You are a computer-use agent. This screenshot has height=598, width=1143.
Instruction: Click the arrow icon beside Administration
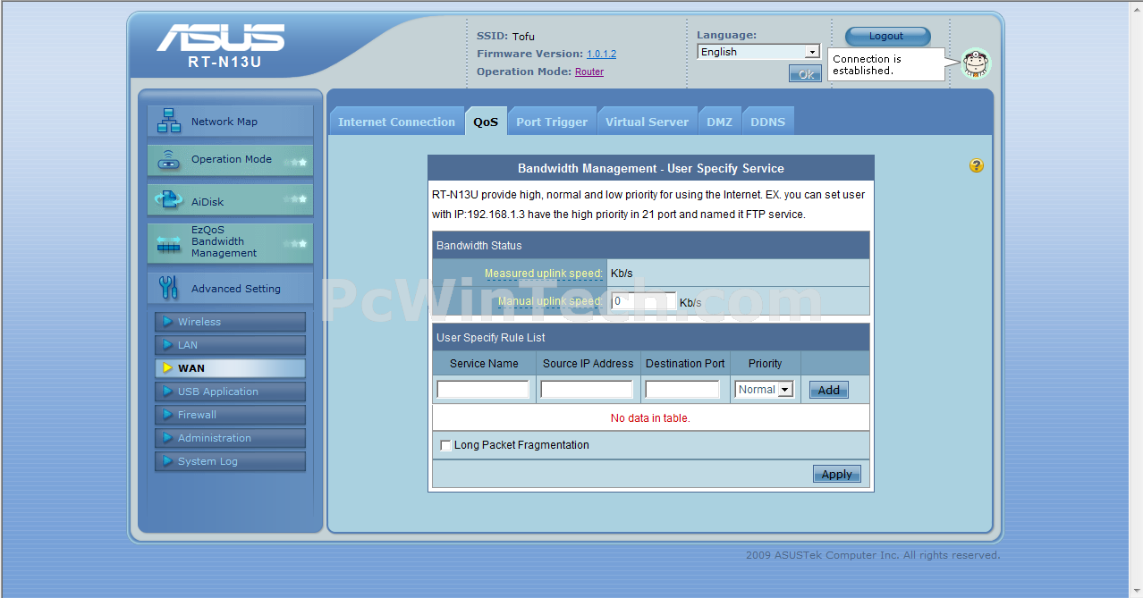pyautogui.click(x=167, y=438)
